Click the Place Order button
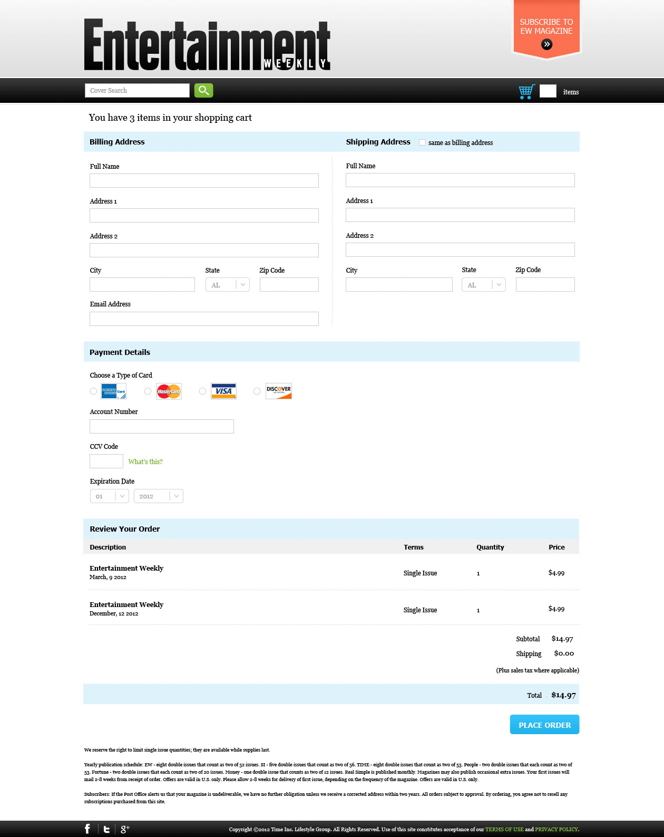 click(544, 725)
